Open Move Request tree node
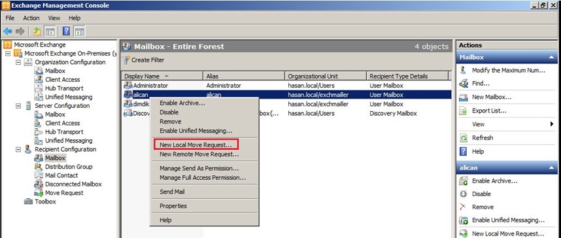This screenshot has width=561, height=238. pyautogui.click(x=64, y=193)
